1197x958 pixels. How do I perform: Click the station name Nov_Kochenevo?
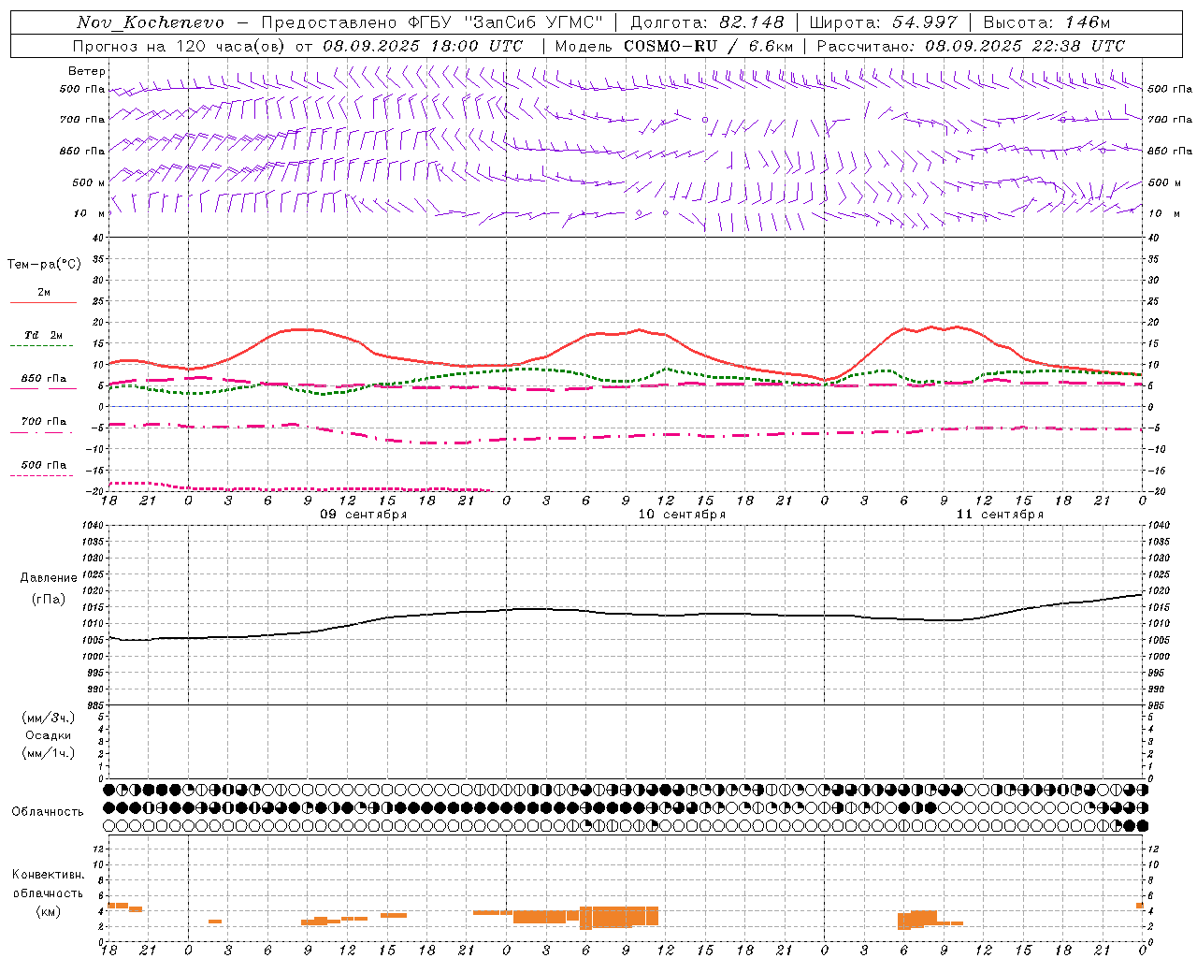point(151,22)
